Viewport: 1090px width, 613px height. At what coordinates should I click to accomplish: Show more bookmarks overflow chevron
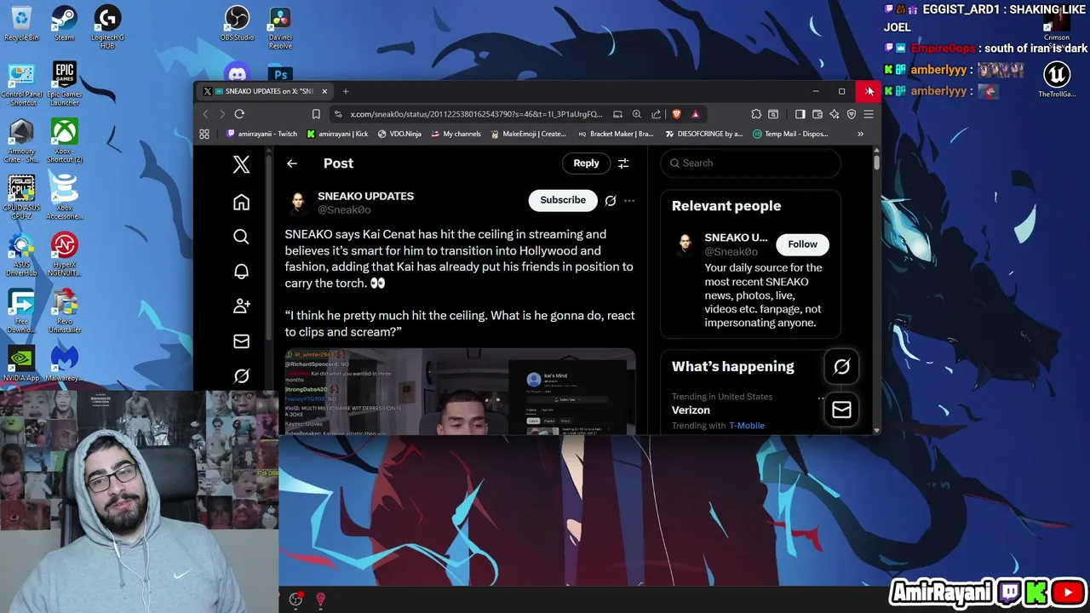pyautogui.click(x=860, y=134)
